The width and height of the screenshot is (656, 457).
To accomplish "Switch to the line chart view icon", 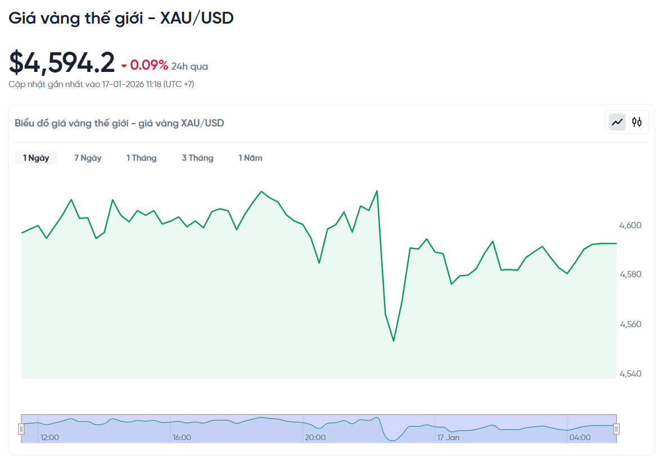I will coord(617,122).
